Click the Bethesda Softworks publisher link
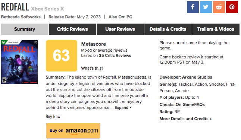241x140 pixels. pyautogui.click(x=21, y=17)
